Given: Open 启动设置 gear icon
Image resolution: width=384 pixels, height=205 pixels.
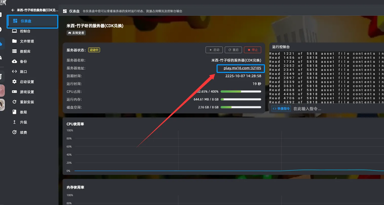Looking at the screenshot, I should point(14,81).
